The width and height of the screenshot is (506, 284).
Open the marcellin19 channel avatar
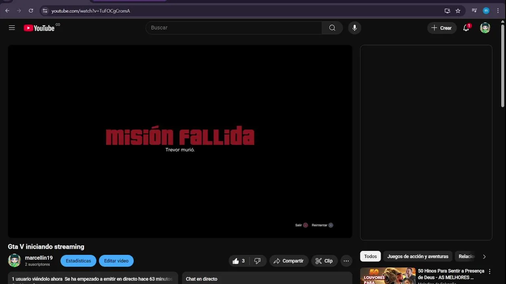tap(14, 261)
